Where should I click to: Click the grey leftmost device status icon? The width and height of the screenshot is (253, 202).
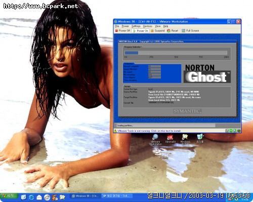(x=227, y=131)
